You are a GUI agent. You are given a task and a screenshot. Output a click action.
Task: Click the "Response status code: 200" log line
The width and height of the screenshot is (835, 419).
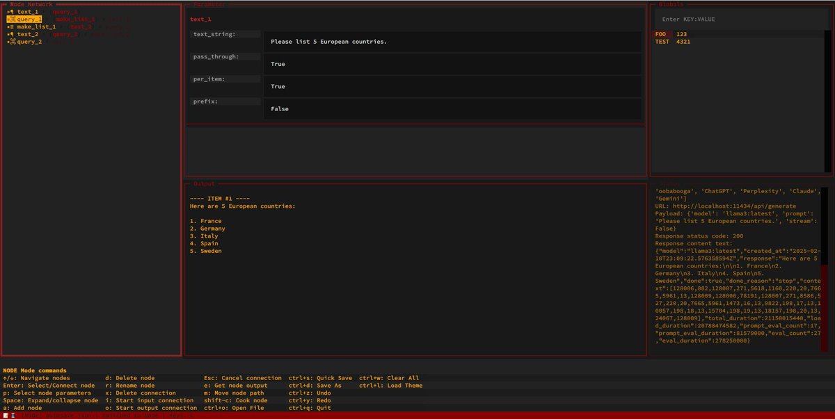point(700,236)
